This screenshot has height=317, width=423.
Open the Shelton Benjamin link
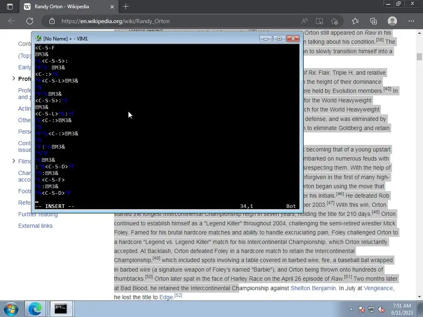click(313, 288)
